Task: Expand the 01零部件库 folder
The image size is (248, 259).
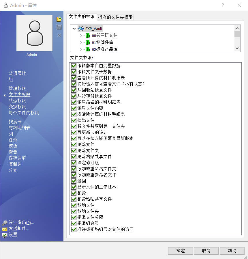Action: coord(81,42)
